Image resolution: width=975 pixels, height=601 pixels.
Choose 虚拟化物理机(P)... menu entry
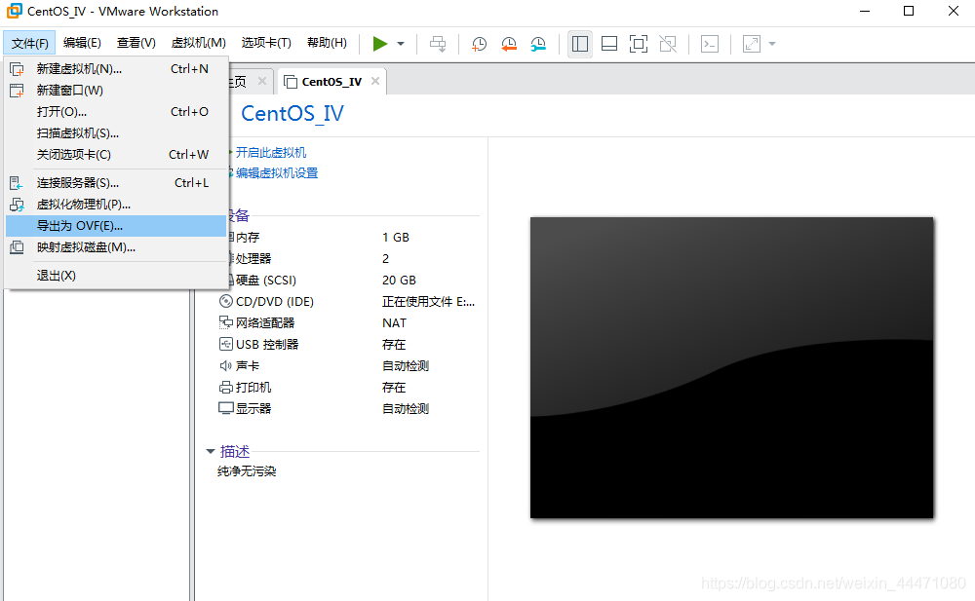(x=116, y=205)
